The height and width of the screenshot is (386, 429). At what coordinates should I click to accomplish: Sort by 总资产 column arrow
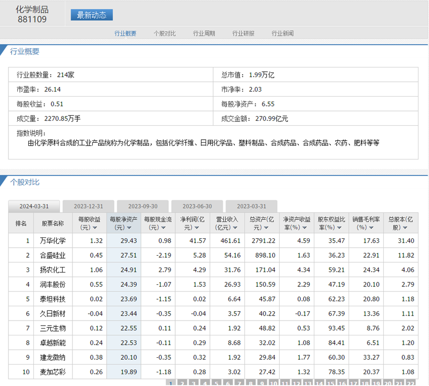tap(266, 227)
